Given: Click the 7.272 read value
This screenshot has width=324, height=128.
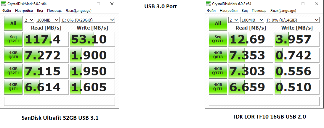Looking at the screenshot, I should click(46, 55).
